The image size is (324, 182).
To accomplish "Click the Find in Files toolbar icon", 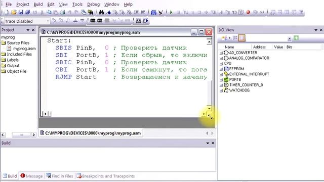I will (x=91, y=12).
